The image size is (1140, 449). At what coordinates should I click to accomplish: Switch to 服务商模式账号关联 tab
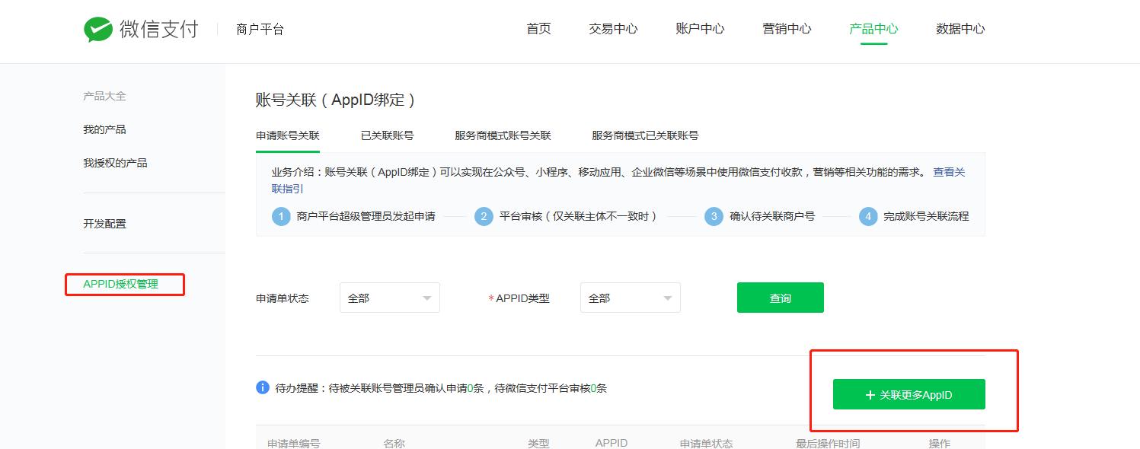503,135
